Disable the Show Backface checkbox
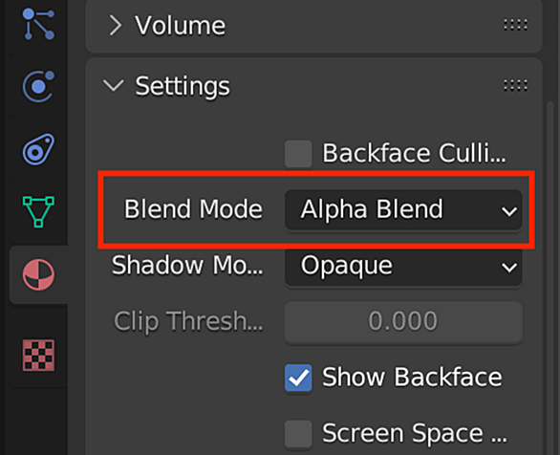 coord(298,378)
